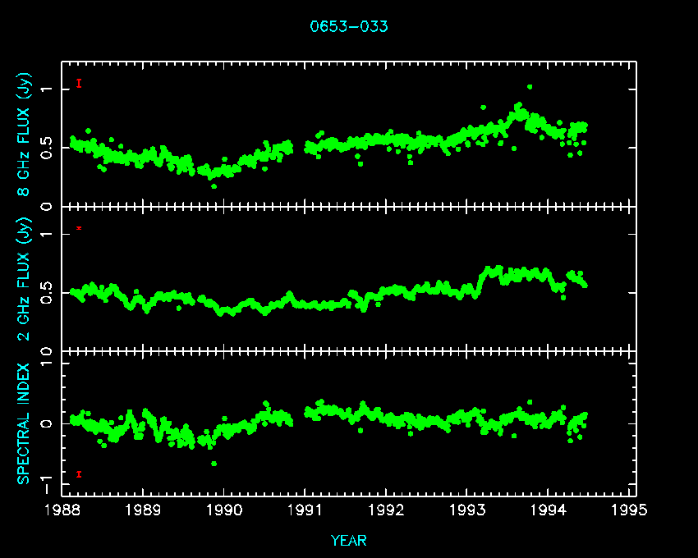Screen dimensions: 698x558
Task: Select the 1989 year tick label
Action: tap(144, 510)
